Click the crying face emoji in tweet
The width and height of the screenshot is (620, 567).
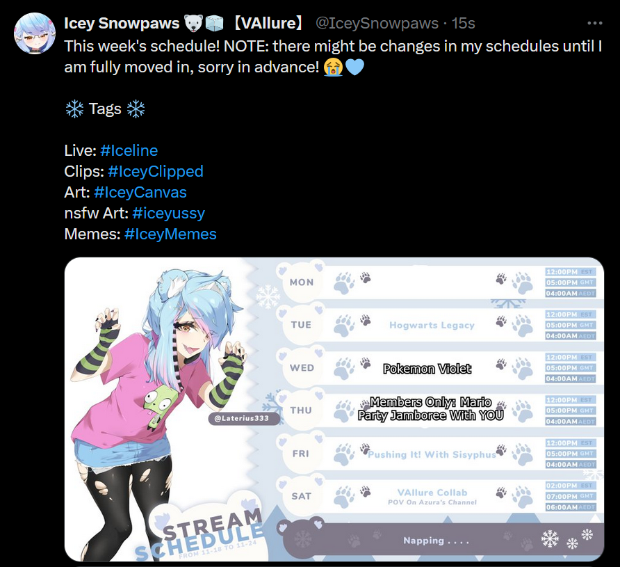coord(333,67)
